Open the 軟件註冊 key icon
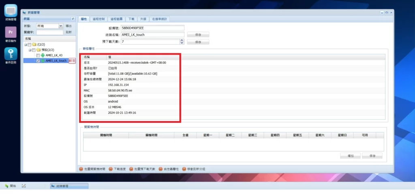This screenshot has width=415, height=196. (11, 54)
